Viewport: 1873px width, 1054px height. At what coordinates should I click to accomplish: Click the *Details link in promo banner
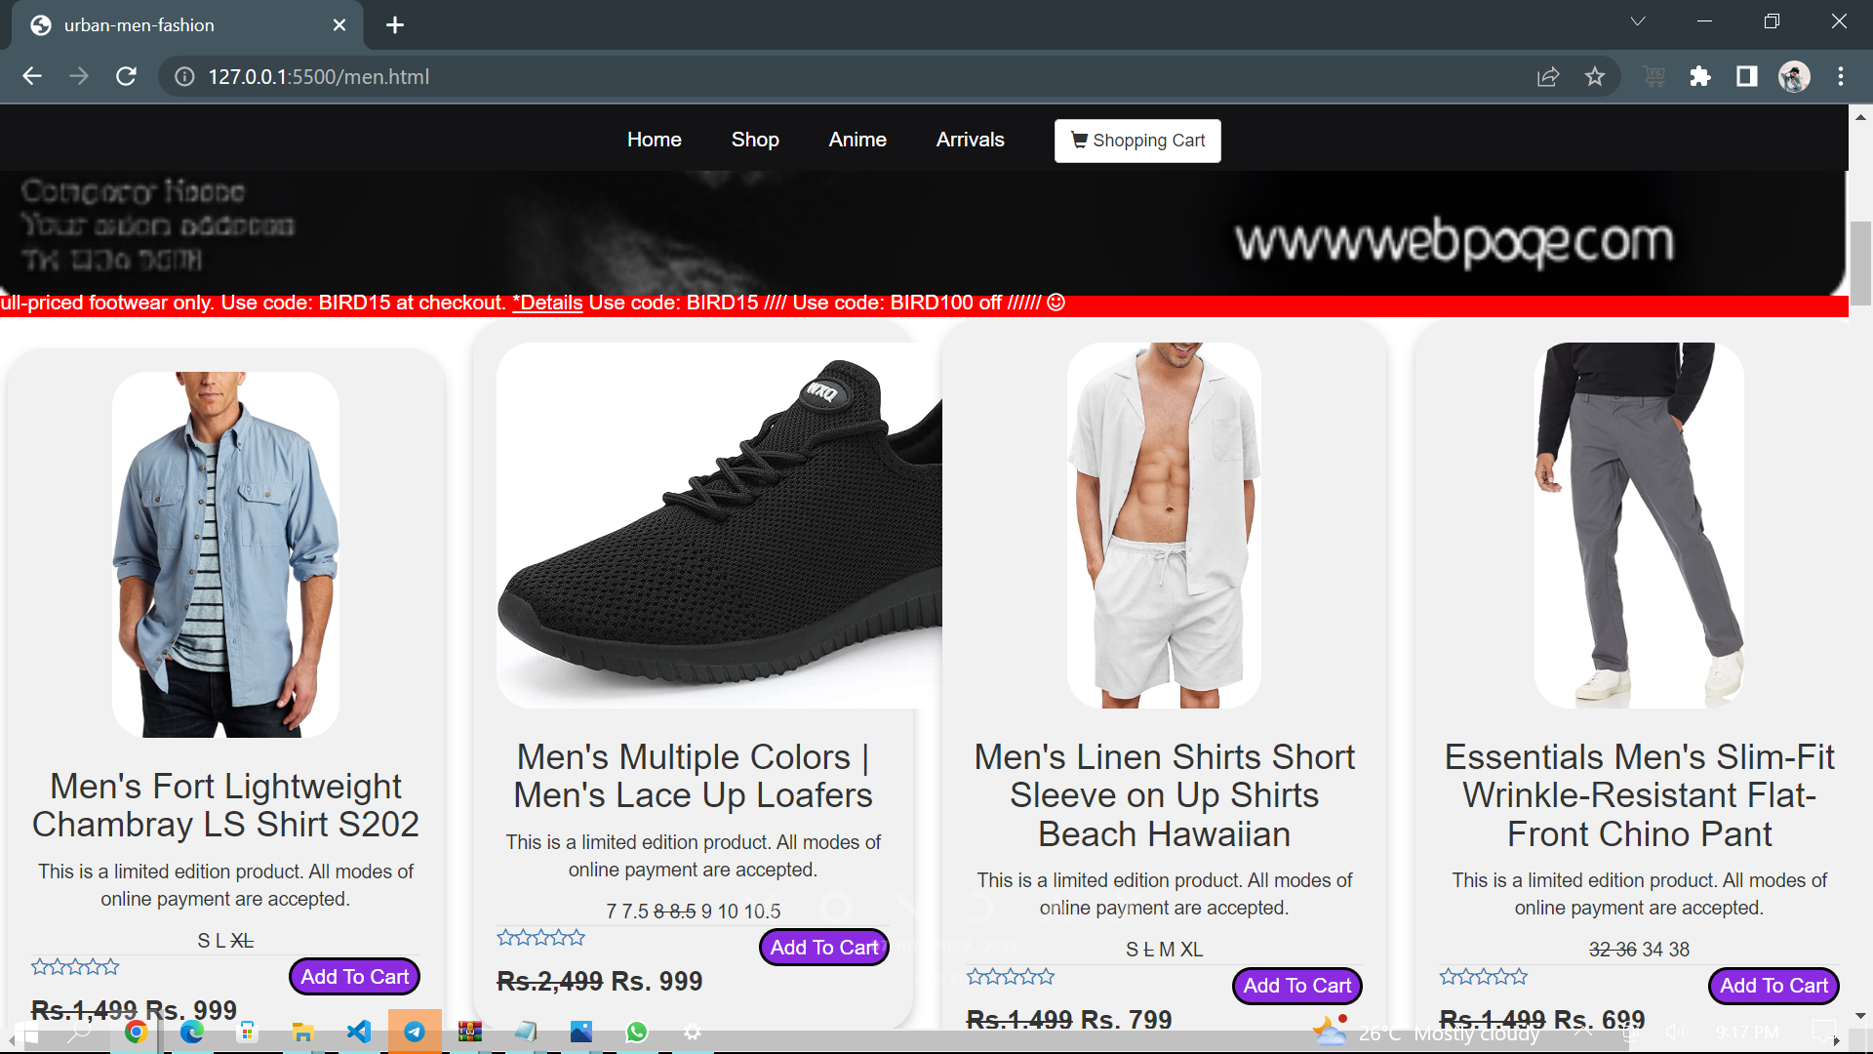[548, 304]
